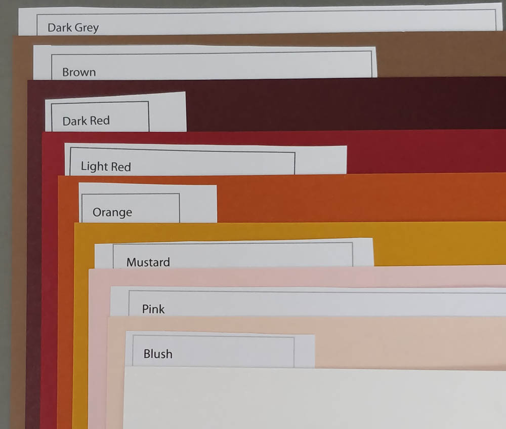Select the Mustard label text

click(x=148, y=262)
